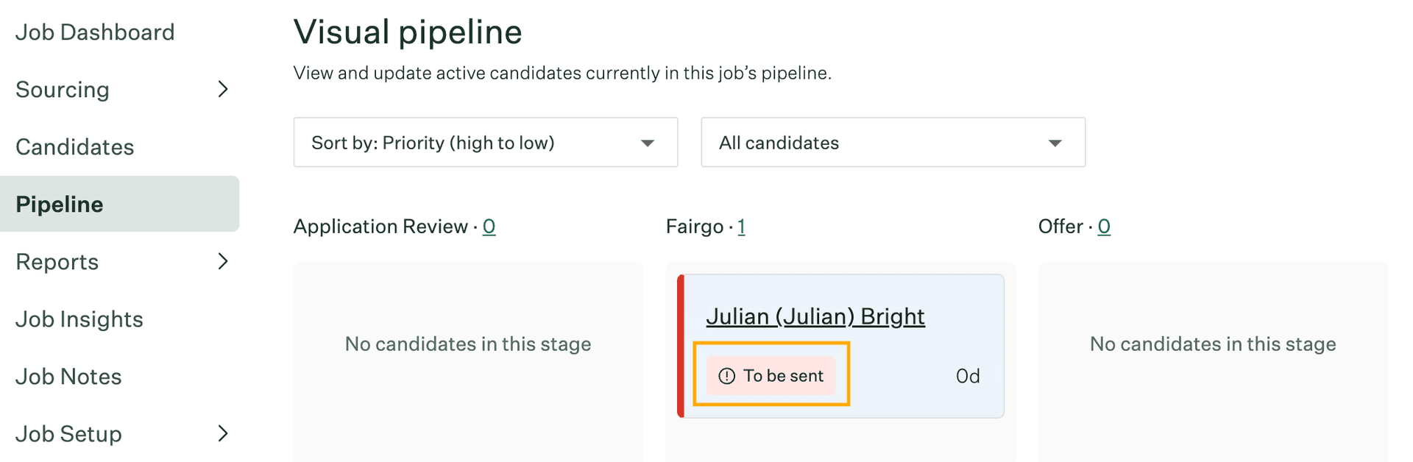The image size is (1413, 462).
Task: Open Job Insights page
Action: [79, 319]
